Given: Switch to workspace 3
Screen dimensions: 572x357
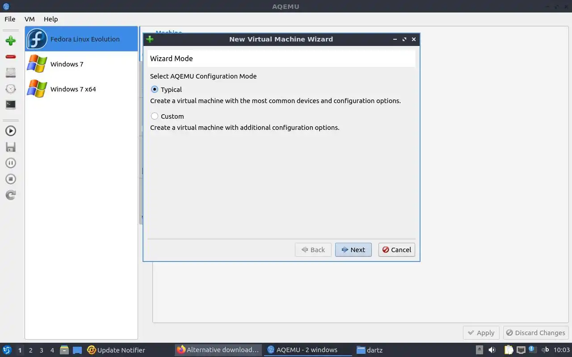Looking at the screenshot, I should click(41, 350).
